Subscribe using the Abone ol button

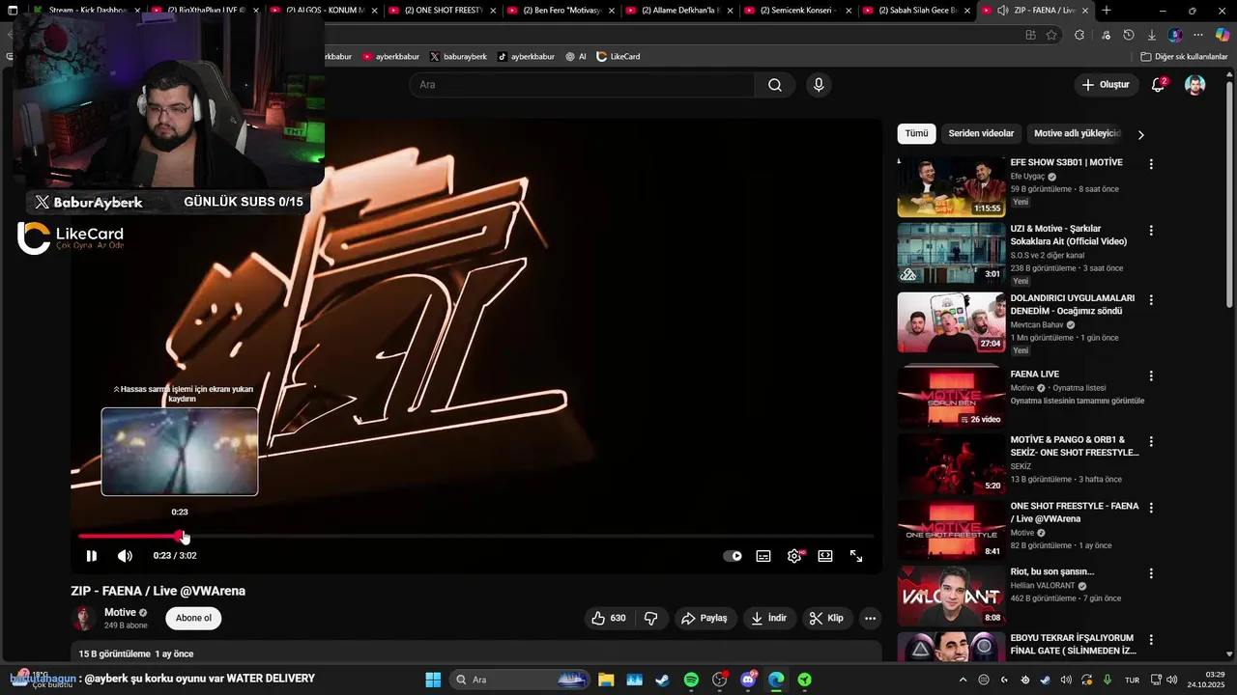193,618
